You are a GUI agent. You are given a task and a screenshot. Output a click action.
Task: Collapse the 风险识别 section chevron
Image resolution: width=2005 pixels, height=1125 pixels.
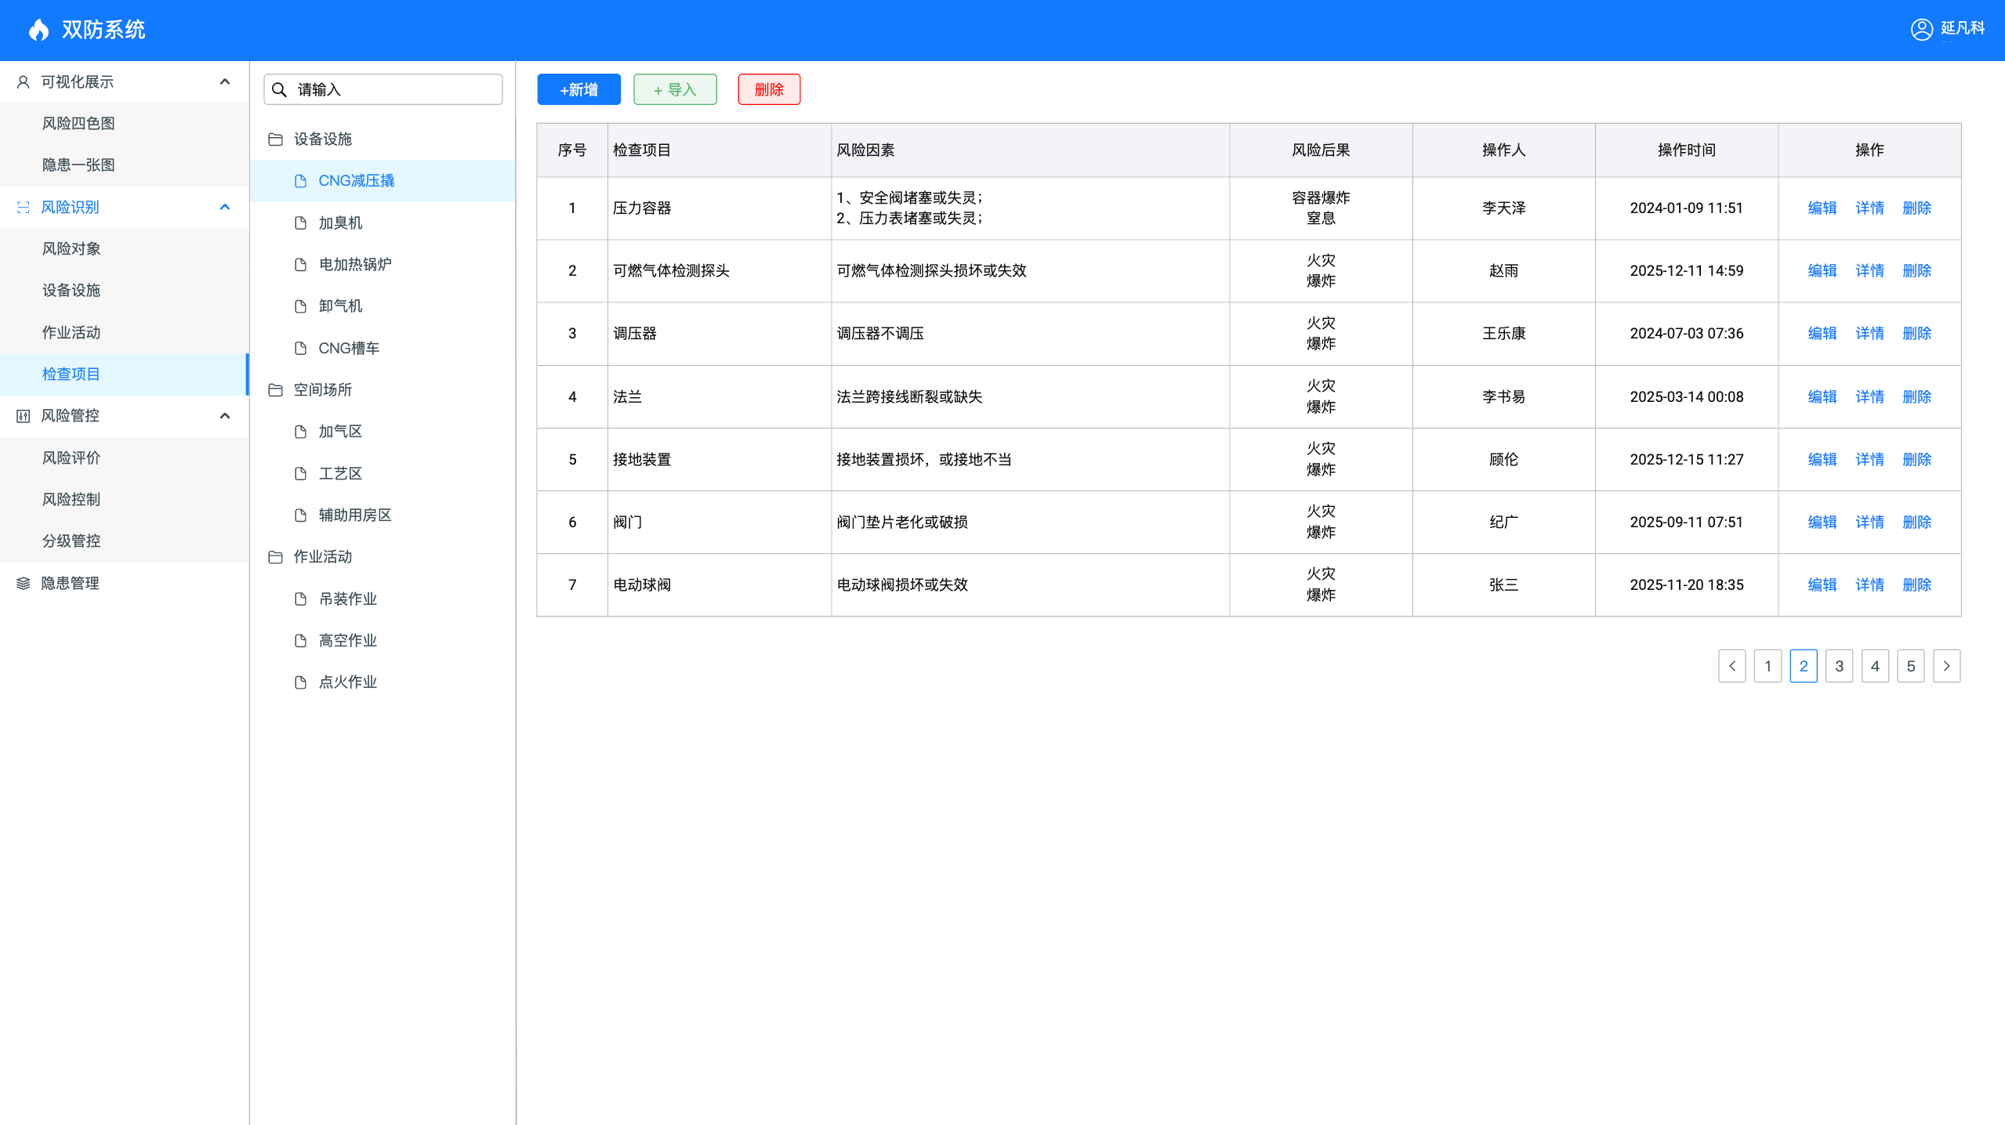(225, 208)
